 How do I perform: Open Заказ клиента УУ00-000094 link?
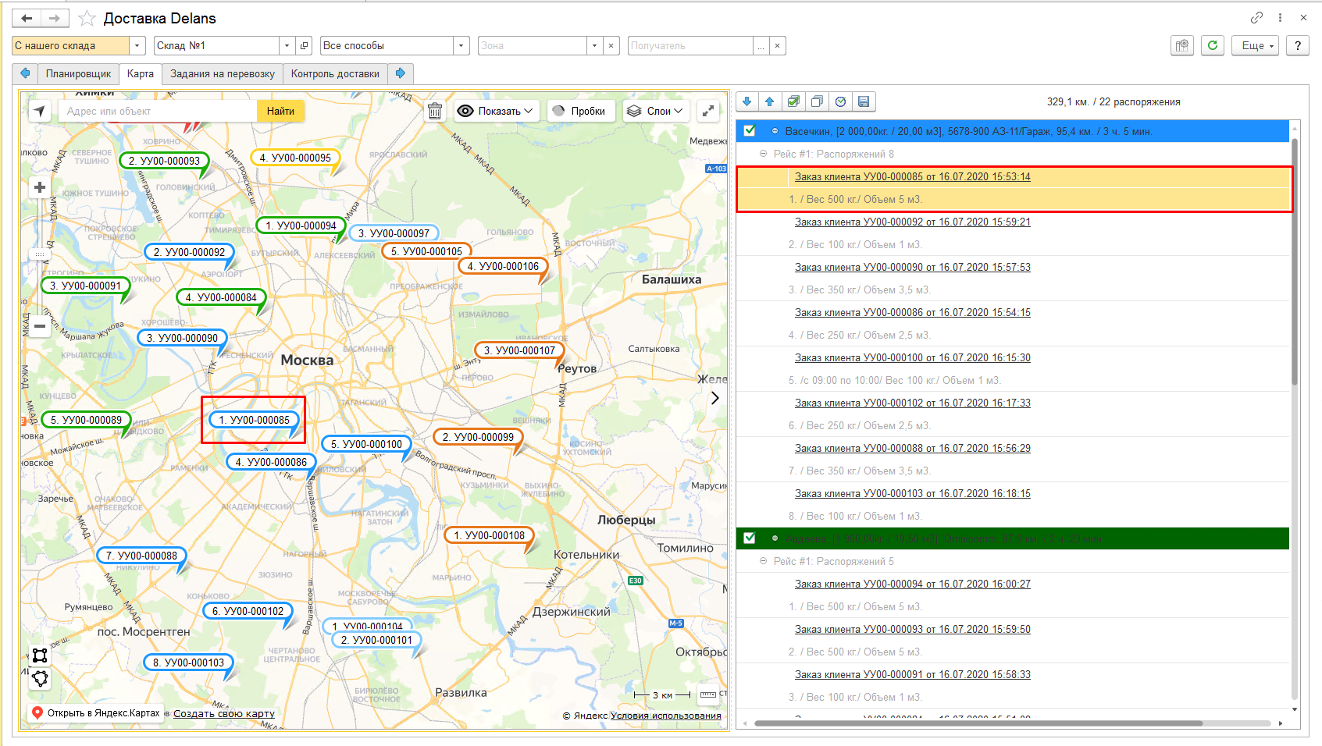click(x=912, y=584)
